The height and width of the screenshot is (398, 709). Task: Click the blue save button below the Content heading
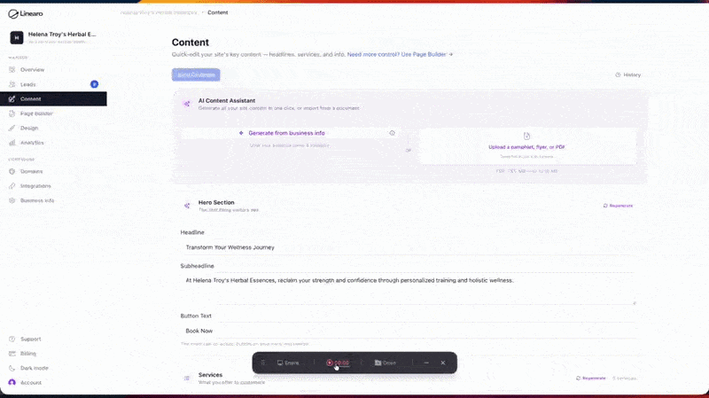(196, 74)
